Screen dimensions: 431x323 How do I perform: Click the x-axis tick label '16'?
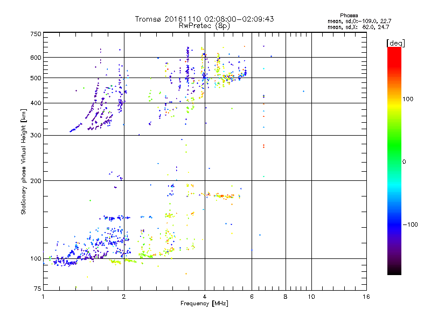(366, 297)
